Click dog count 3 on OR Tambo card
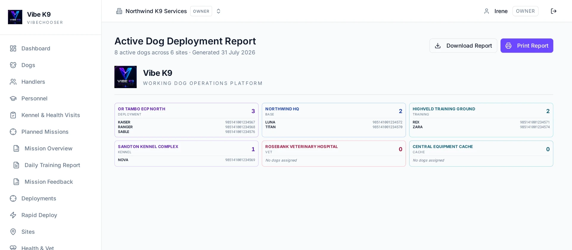This screenshot has width=572, height=250. point(253,111)
